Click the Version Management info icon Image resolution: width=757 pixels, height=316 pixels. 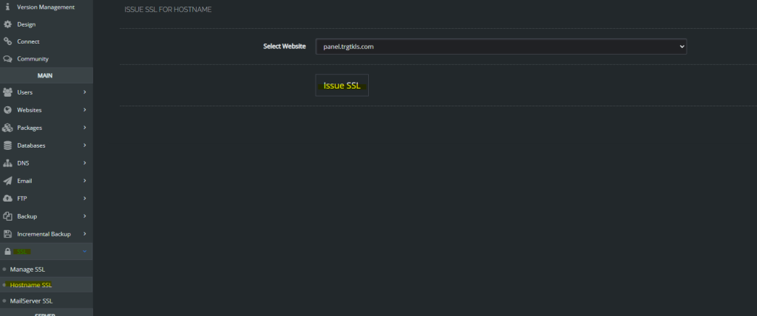[x=7, y=7]
